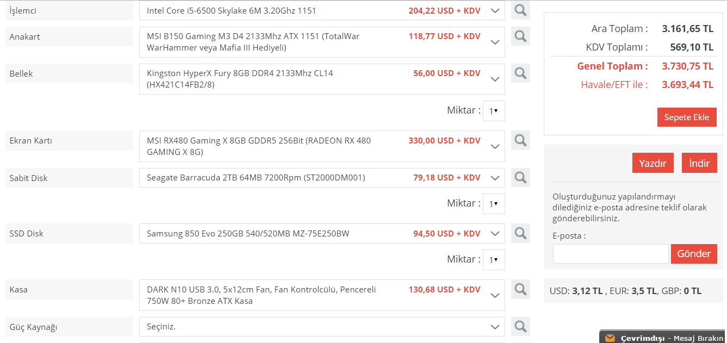Viewport: 727px width, 343px height.
Task: Click the KDV Toplamı value 569,10 TL
Action: click(692, 47)
